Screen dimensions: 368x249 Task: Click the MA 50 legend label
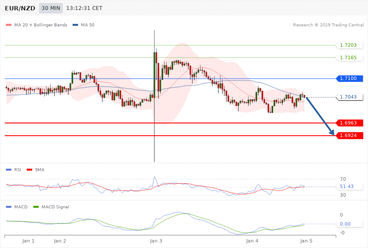[x=87, y=25]
